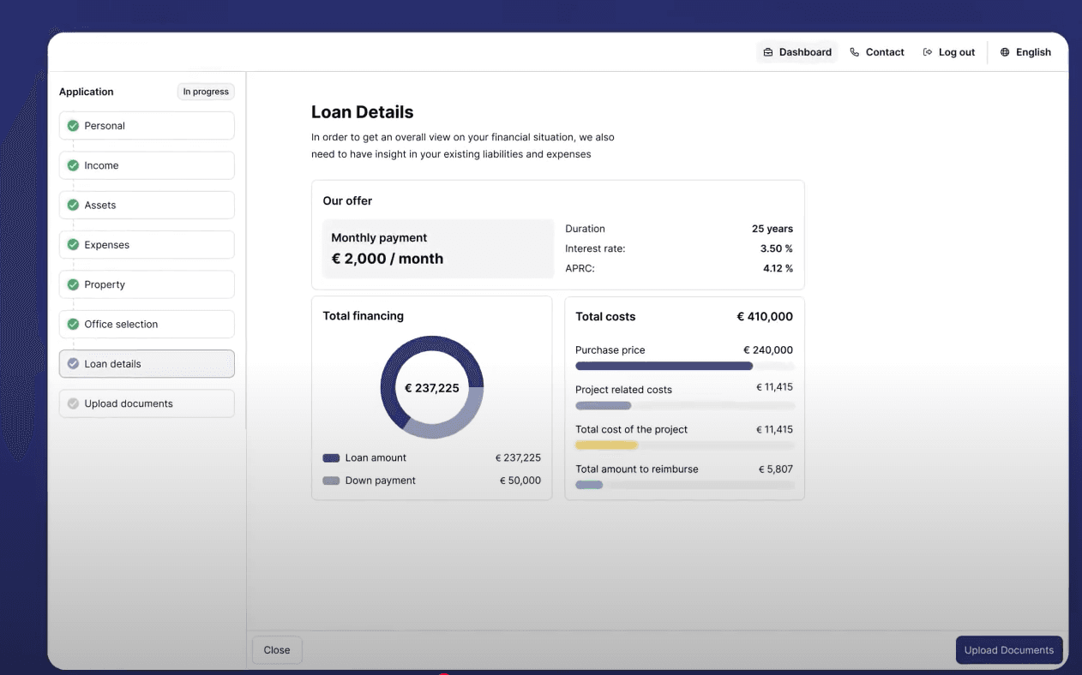Click the green checkmark beside Income
This screenshot has height=675, width=1082.
point(73,165)
